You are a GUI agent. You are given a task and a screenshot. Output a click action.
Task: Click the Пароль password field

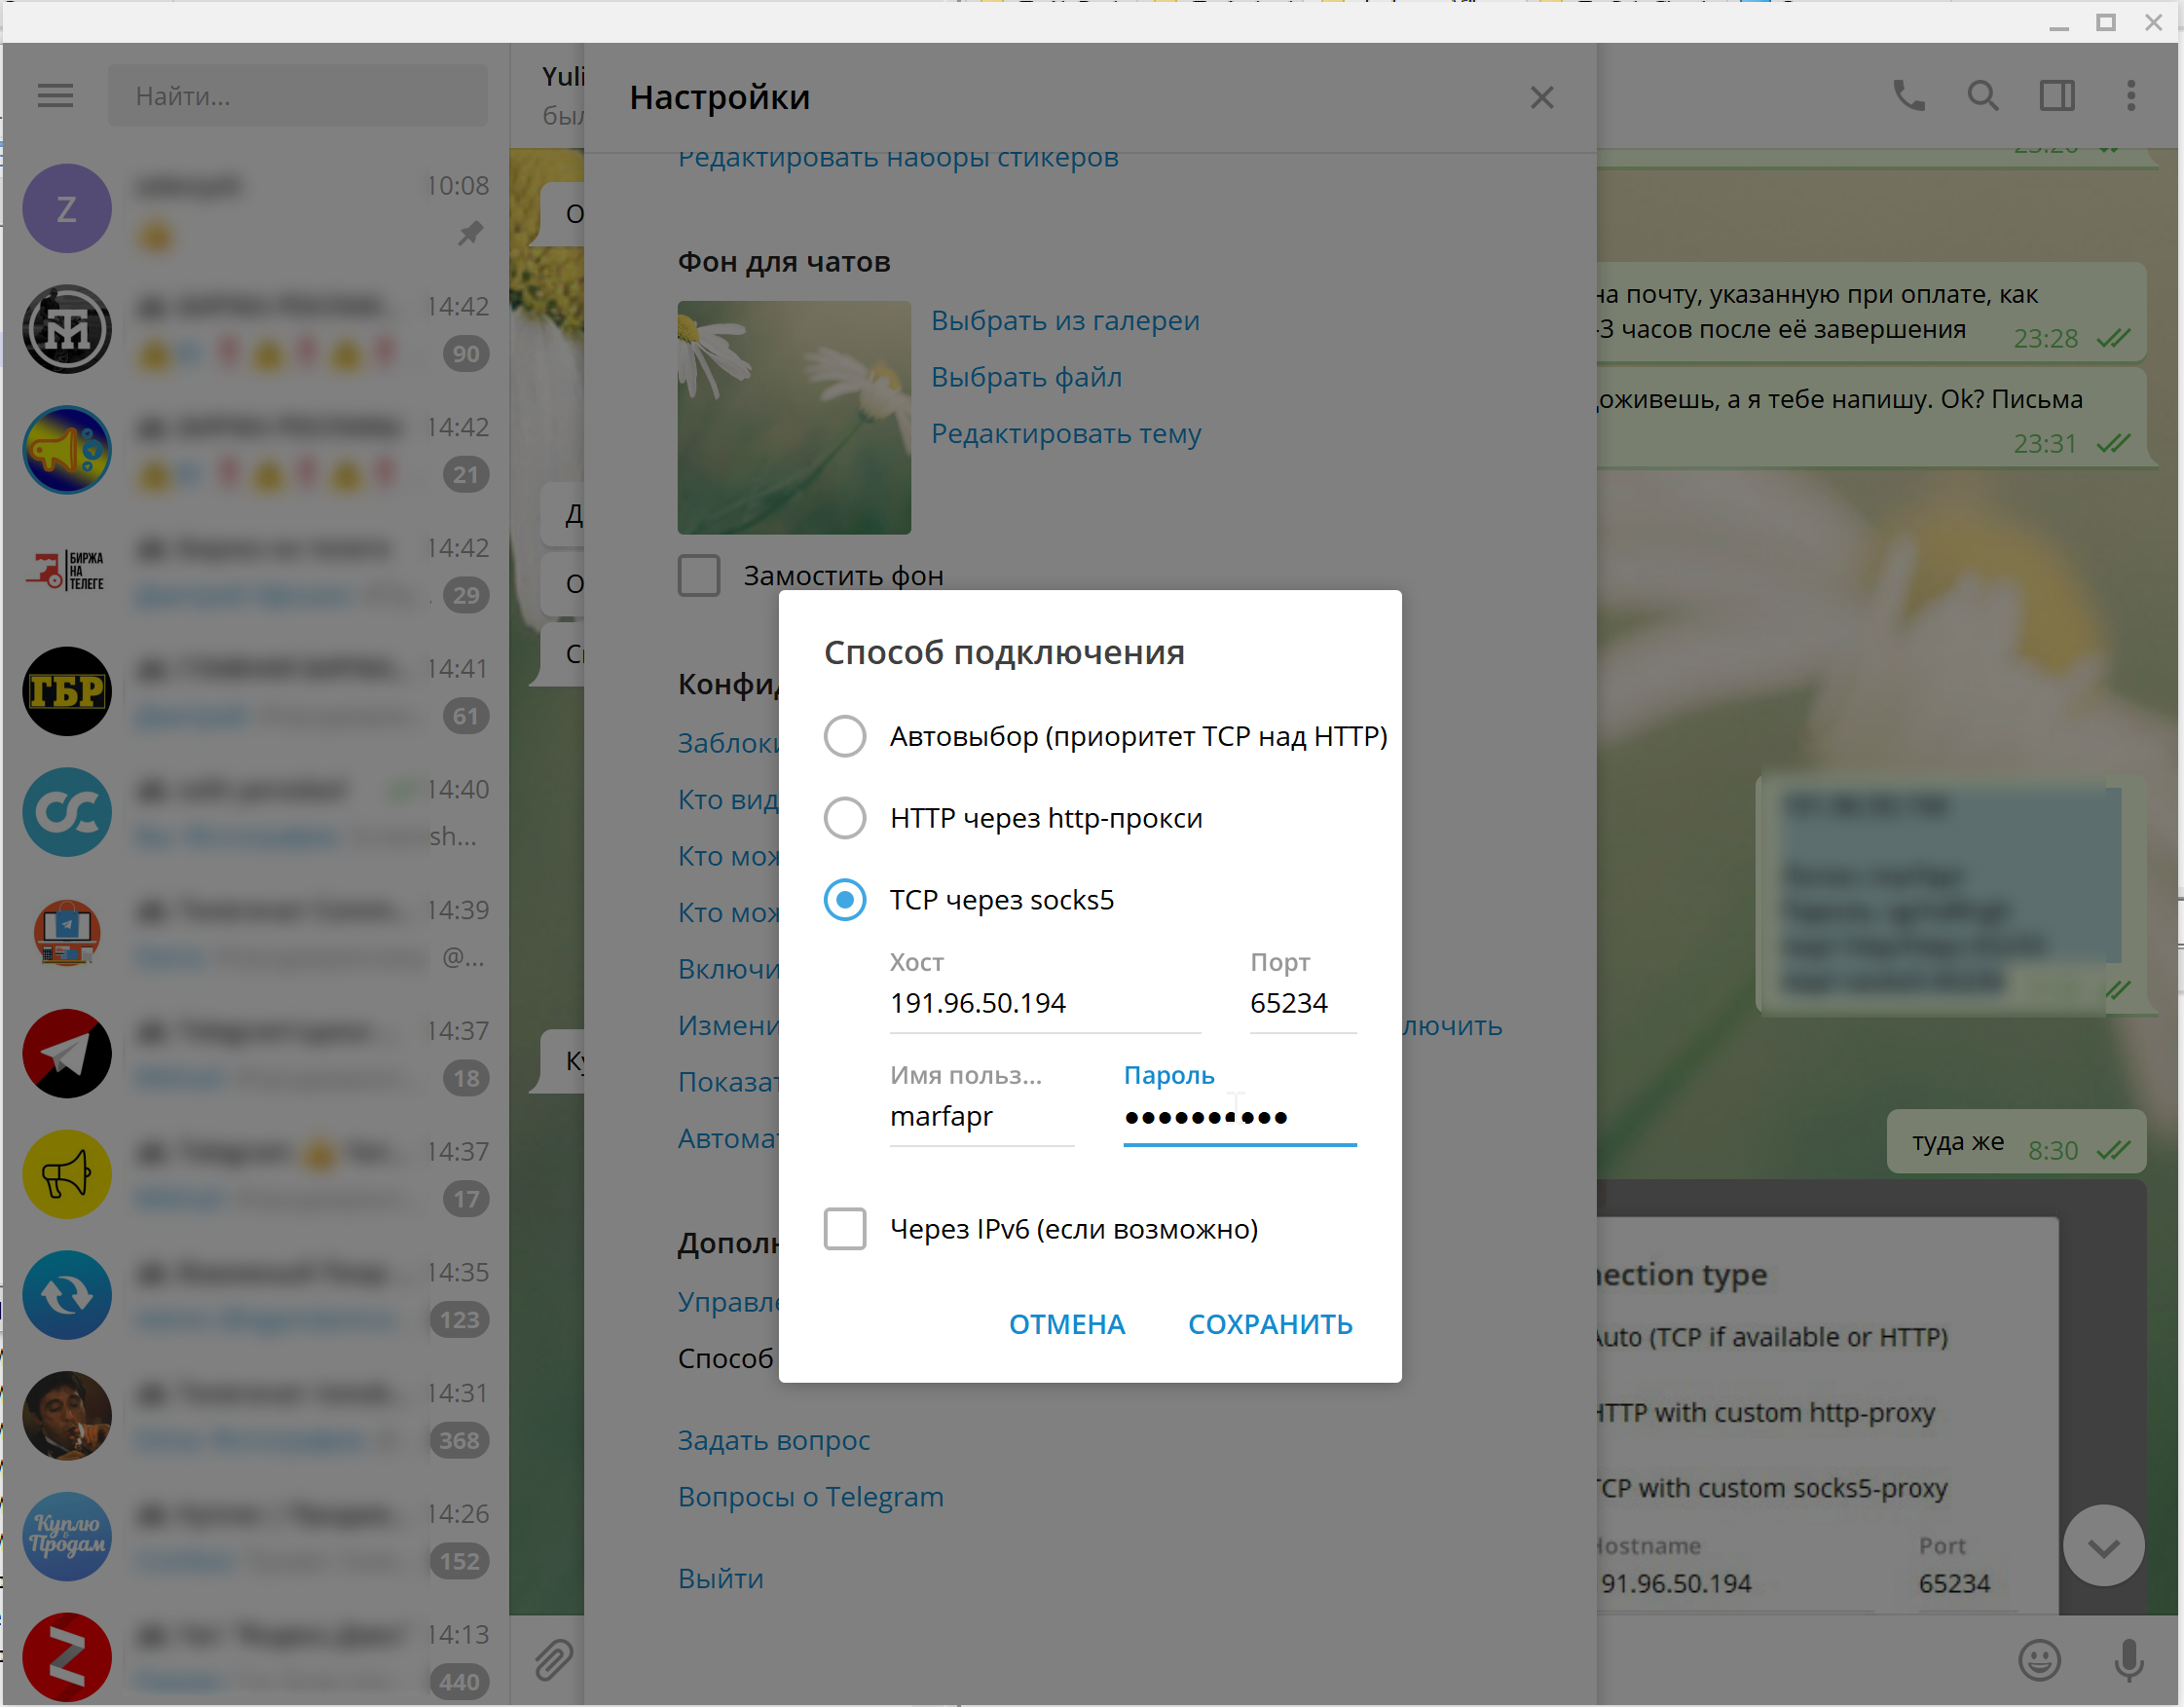coord(1238,1117)
